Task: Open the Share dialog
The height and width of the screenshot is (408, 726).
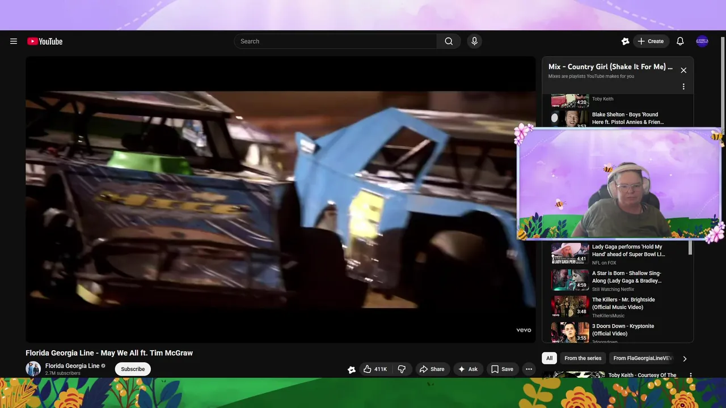Action: (432, 369)
